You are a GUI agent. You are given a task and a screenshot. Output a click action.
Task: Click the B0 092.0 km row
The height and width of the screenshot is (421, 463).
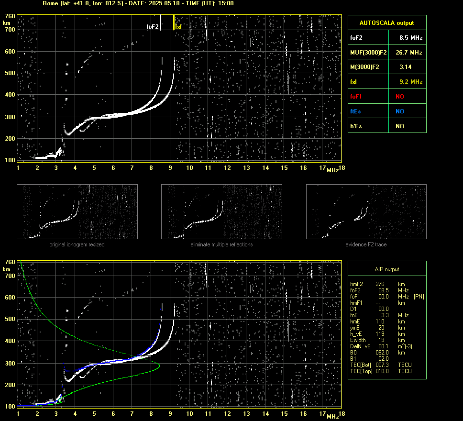click(x=378, y=352)
